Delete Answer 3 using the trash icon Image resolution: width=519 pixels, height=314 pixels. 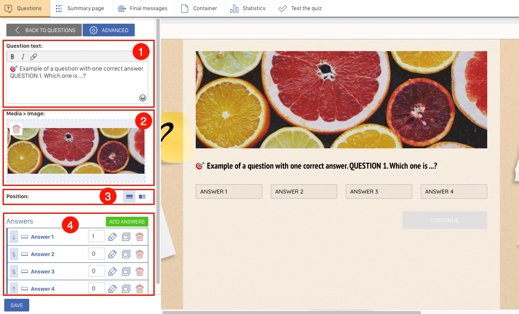click(x=140, y=271)
